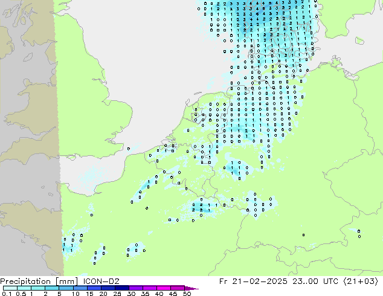The width and height of the screenshot is (383, 296).
Task: Click the above-50 mm legend arrow tip
Action: click(191, 288)
